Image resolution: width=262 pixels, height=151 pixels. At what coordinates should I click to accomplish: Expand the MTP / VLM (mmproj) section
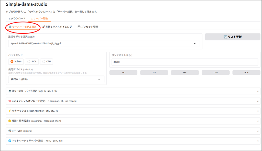133,131
